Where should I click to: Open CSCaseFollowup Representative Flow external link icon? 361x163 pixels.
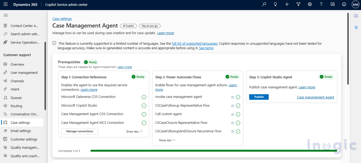point(232,106)
